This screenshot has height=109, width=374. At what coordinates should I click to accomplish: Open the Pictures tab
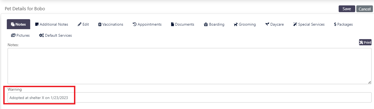pos(20,35)
